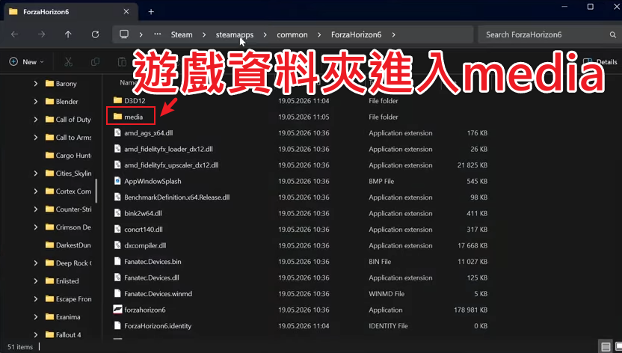622x353 pixels.
Task: Click the 51 items status text
Action: click(x=20, y=347)
